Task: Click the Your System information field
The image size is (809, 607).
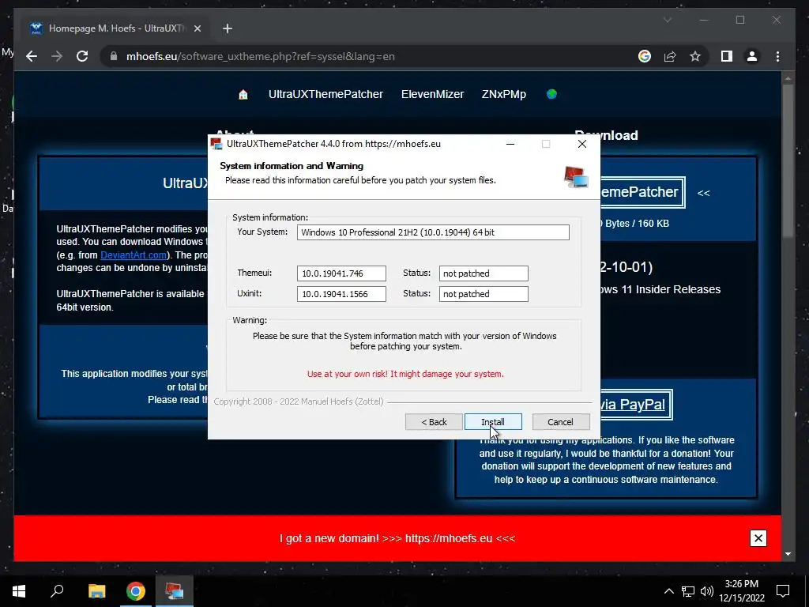Action: (433, 232)
